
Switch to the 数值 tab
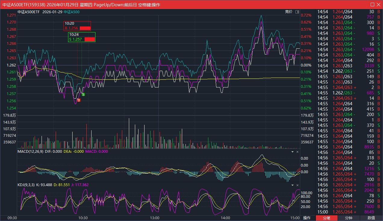[x=371, y=218]
